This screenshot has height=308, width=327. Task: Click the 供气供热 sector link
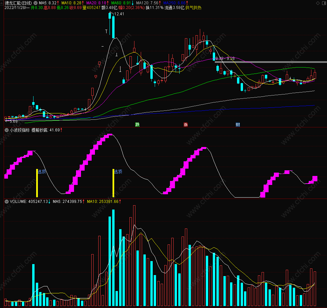pyautogui.click(x=193, y=8)
